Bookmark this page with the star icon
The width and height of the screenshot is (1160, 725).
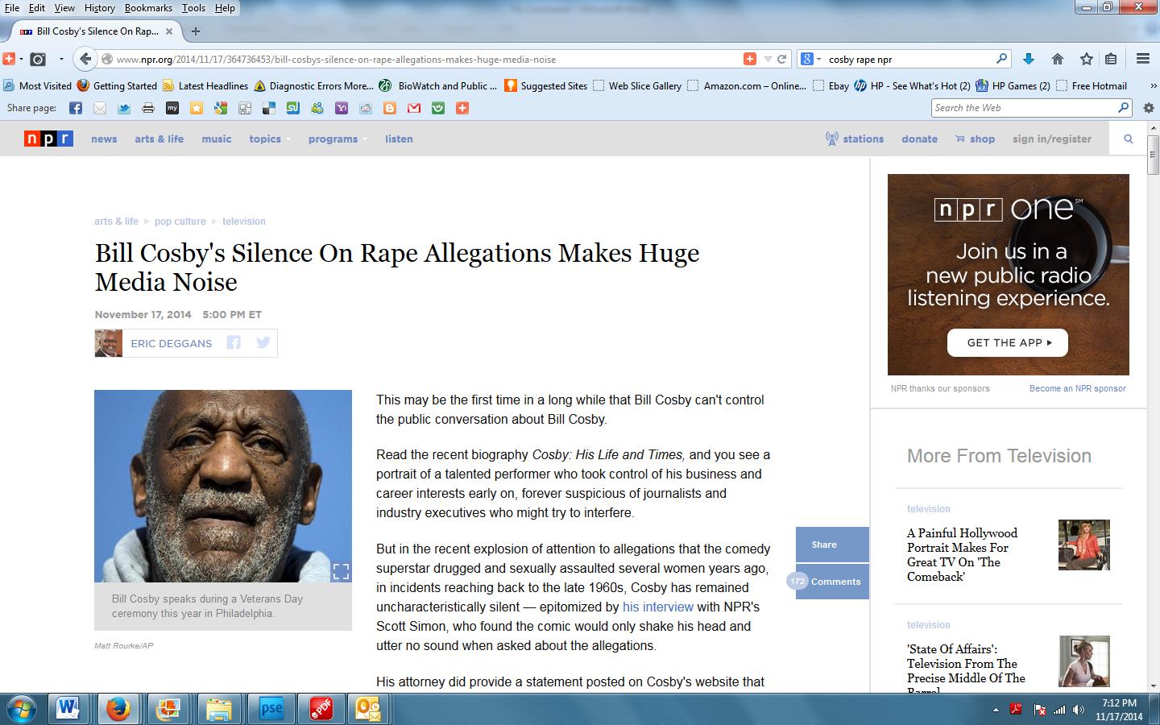1086,59
